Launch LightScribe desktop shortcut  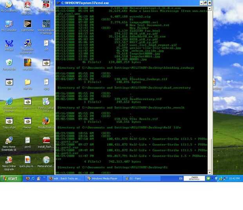point(27,26)
